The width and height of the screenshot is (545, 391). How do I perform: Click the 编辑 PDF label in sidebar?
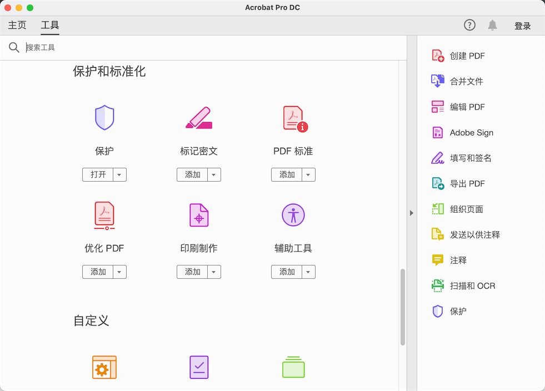tap(467, 107)
